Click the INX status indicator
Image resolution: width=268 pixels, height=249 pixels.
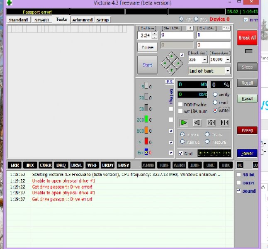30,165
